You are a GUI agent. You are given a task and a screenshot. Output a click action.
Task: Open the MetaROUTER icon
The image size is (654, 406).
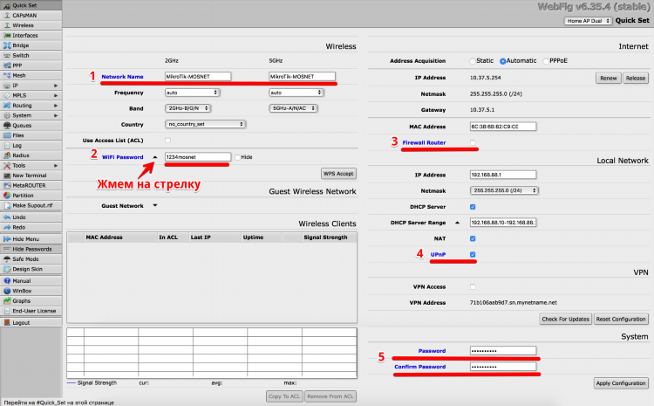coord(7,185)
